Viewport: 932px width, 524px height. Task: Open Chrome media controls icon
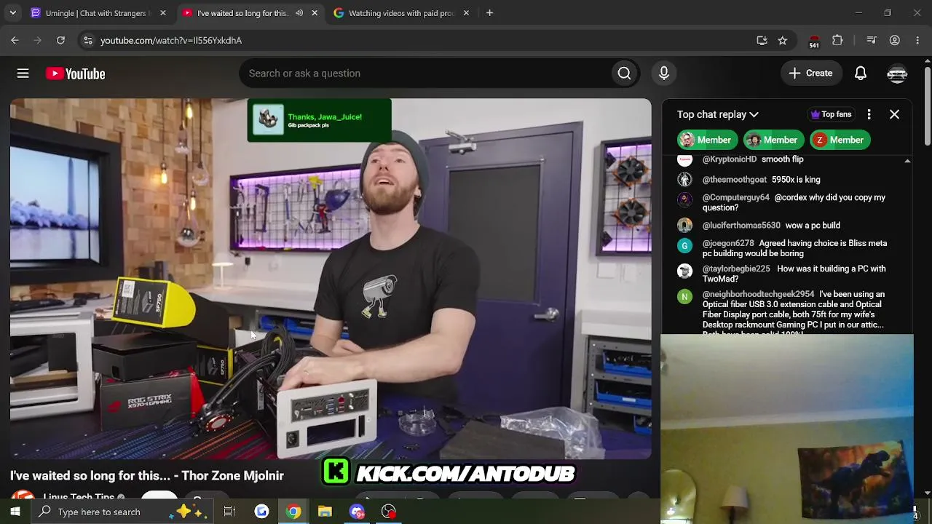coord(871,41)
